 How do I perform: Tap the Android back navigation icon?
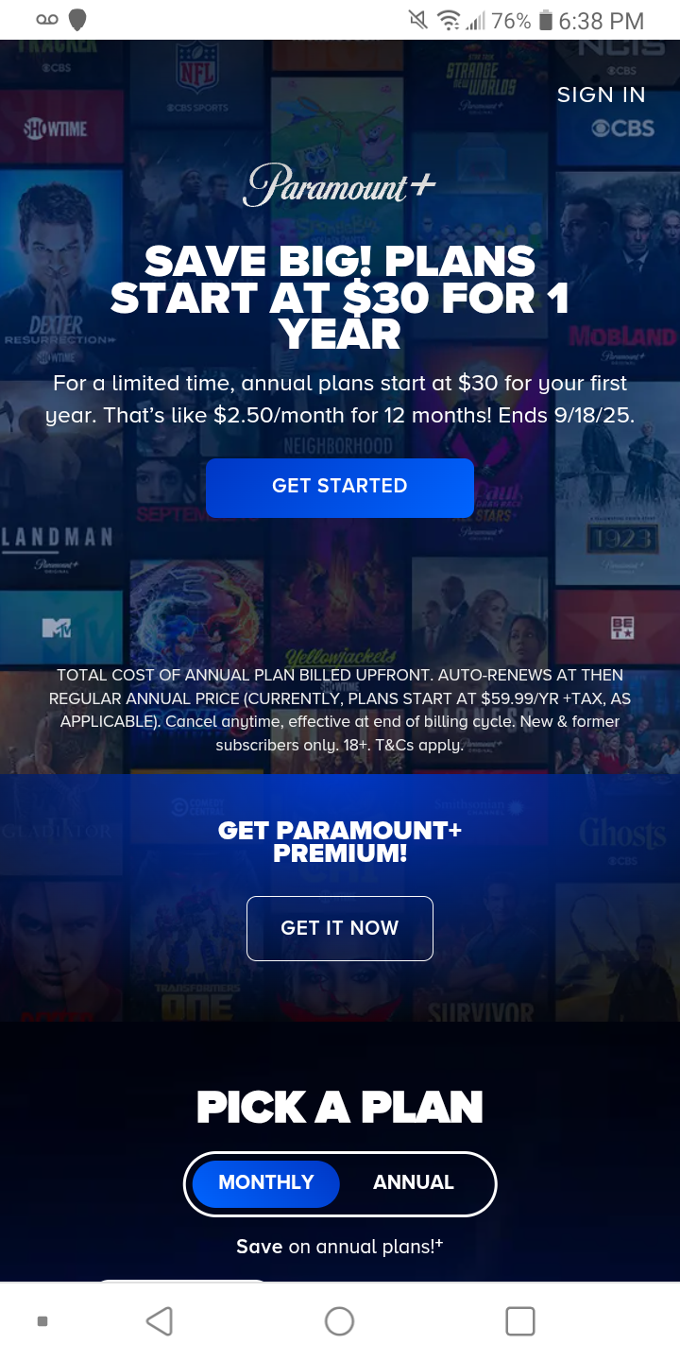click(160, 1320)
